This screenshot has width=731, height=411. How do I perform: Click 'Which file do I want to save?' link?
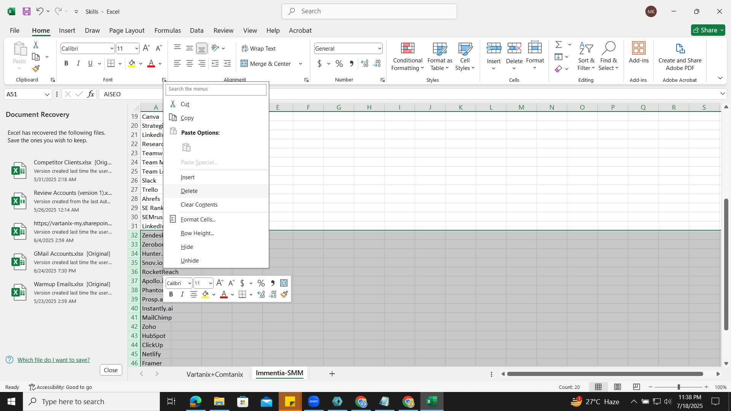pos(54,360)
